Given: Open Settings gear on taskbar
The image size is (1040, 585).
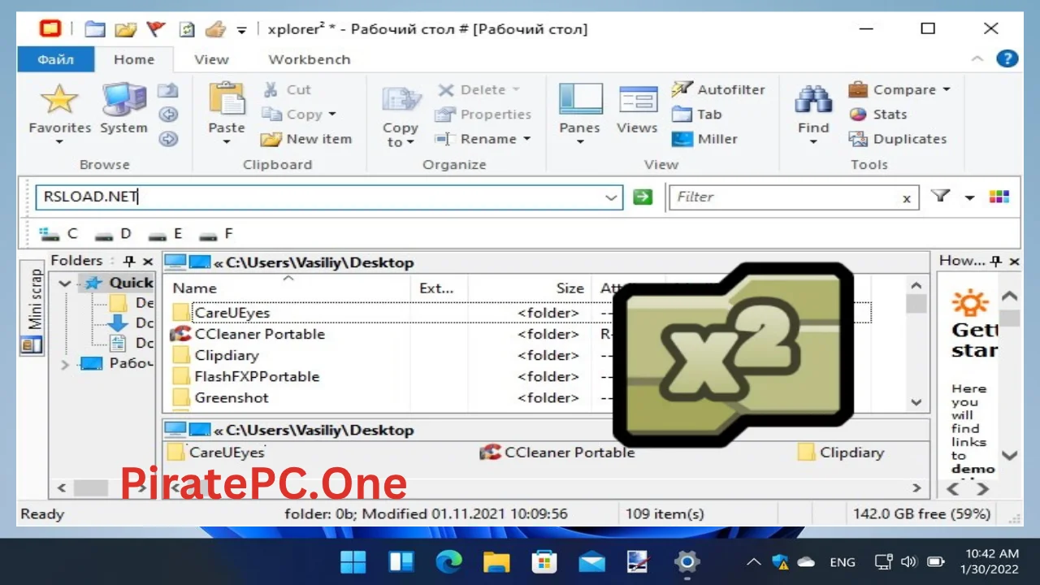Looking at the screenshot, I should pyautogui.click(x=687, y=561).
